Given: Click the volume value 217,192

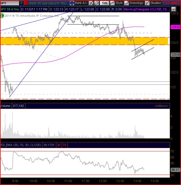Looking at the screenshot, I should point(18,106).
